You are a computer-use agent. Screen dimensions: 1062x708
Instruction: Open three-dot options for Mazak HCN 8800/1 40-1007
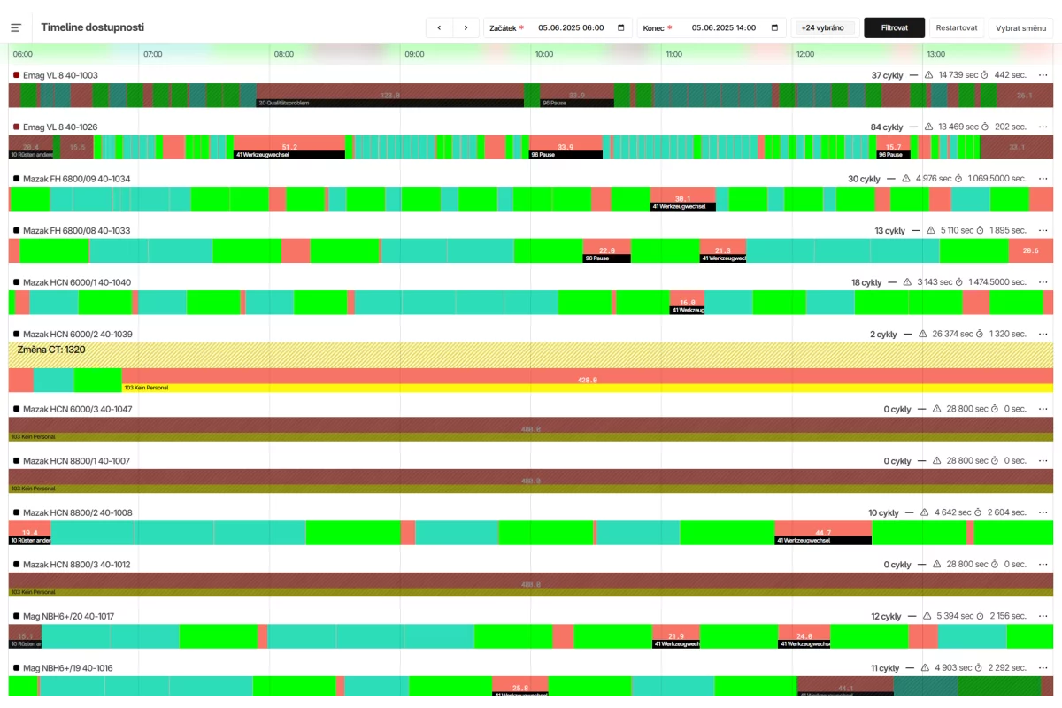click(1043, 460)
